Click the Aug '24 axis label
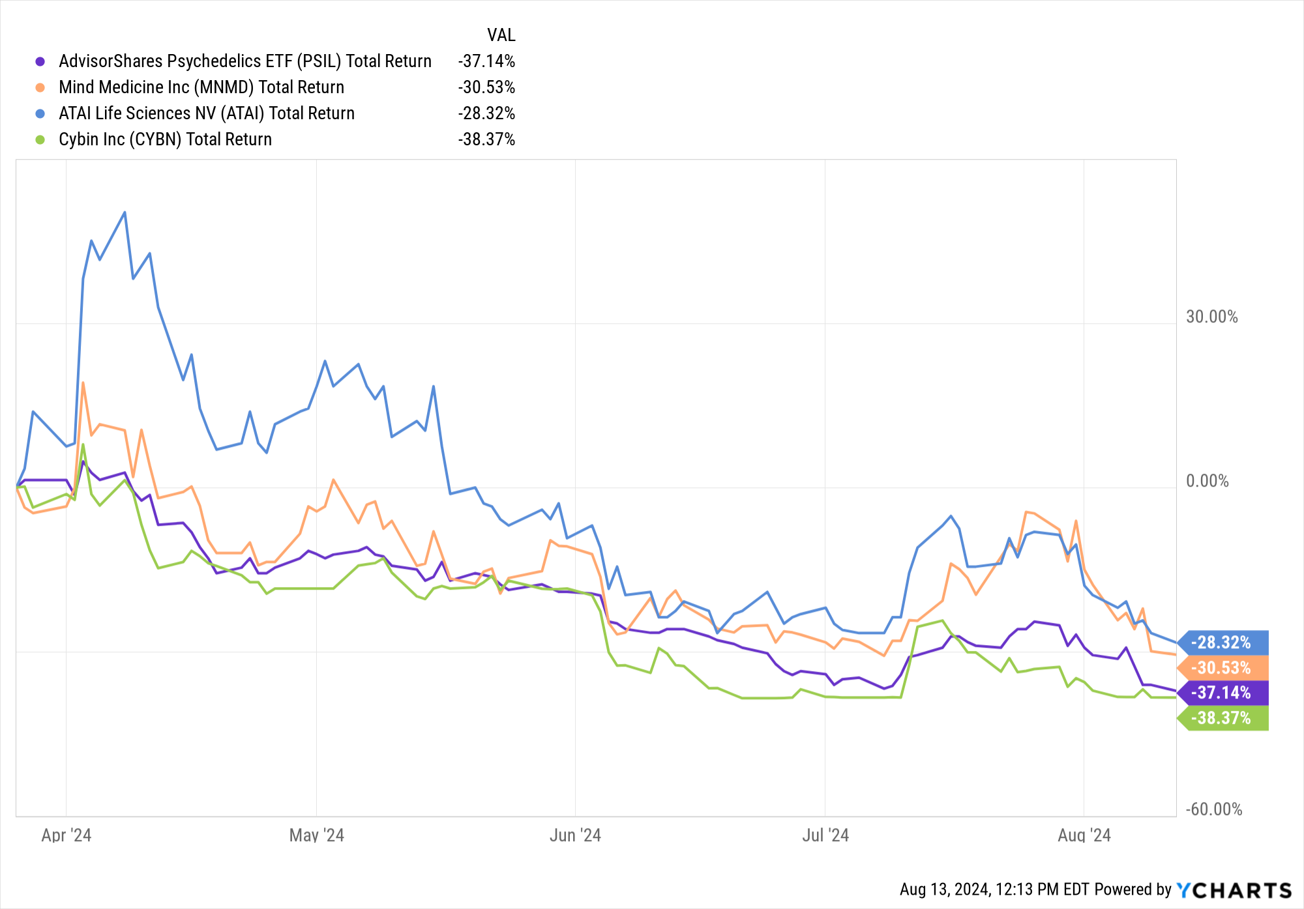Viewport: 1304px width, 909px height. pos(1084,835)
